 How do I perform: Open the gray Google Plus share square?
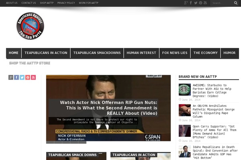(x=11, y=77)
